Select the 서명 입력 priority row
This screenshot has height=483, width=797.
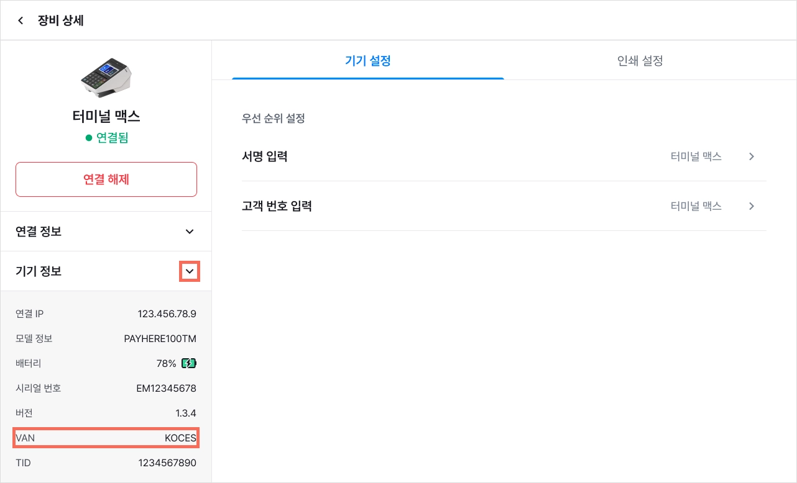(x=504, y=156)
